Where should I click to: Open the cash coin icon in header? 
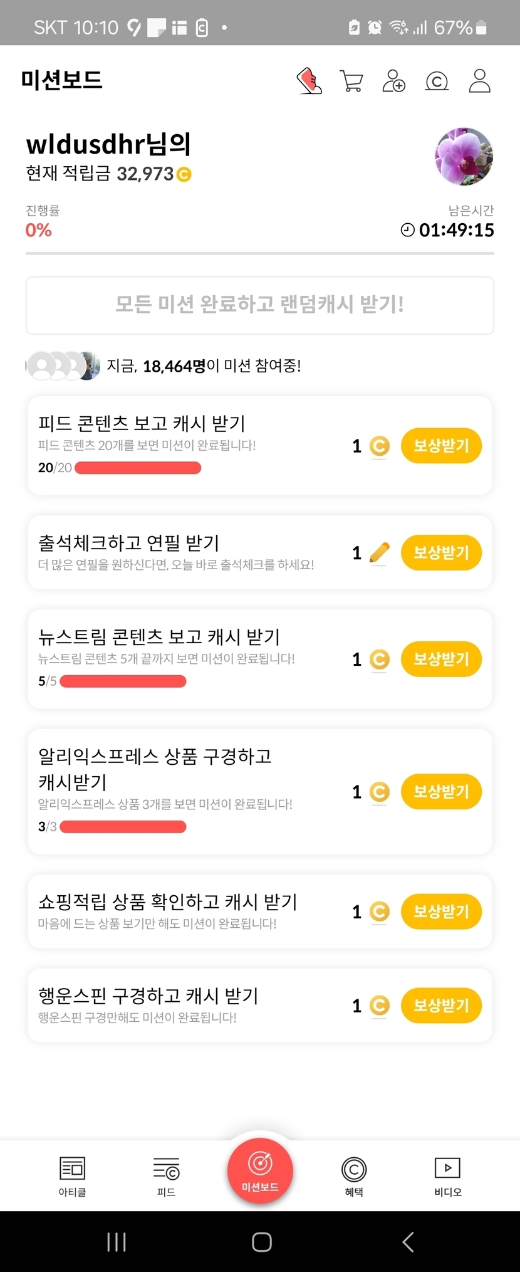(x=437, y=81)
